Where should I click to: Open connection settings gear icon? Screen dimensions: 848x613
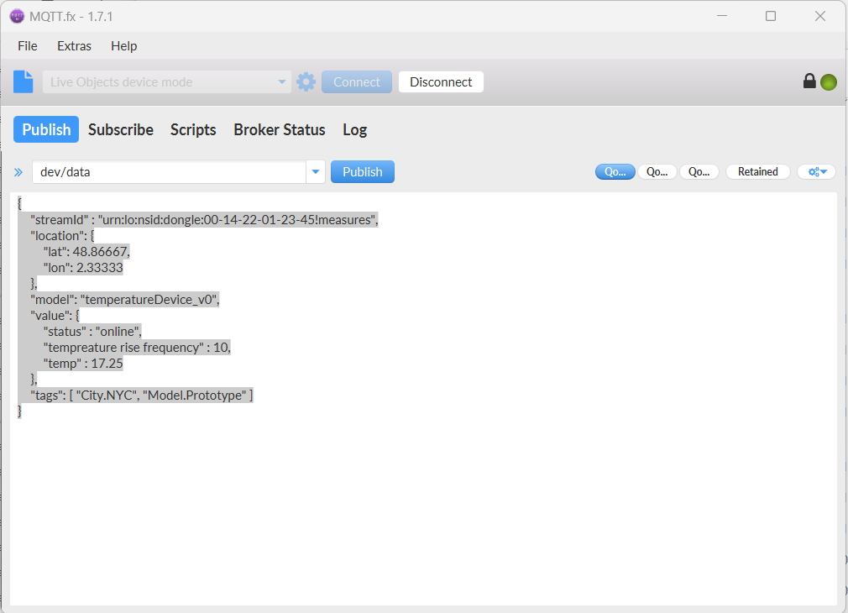coord(306,81)
